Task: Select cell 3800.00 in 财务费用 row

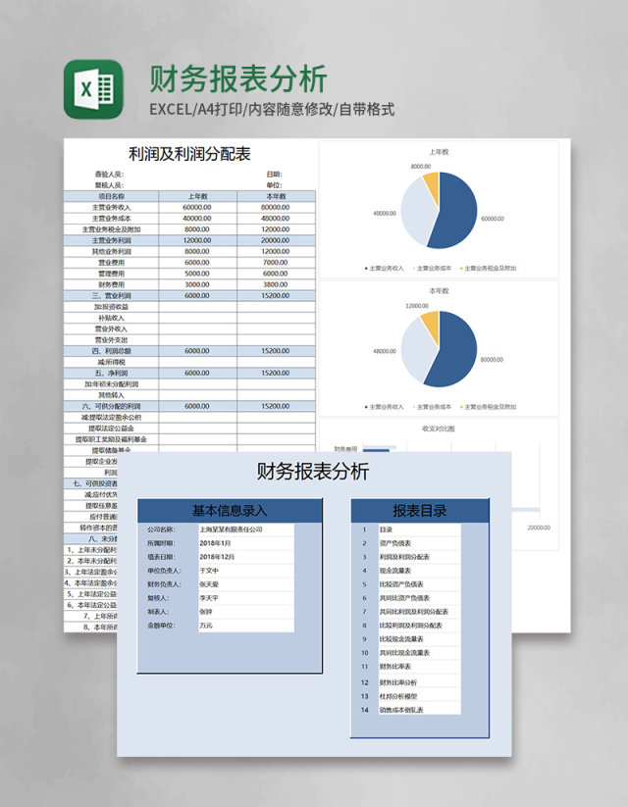Action: pos(276,284)
